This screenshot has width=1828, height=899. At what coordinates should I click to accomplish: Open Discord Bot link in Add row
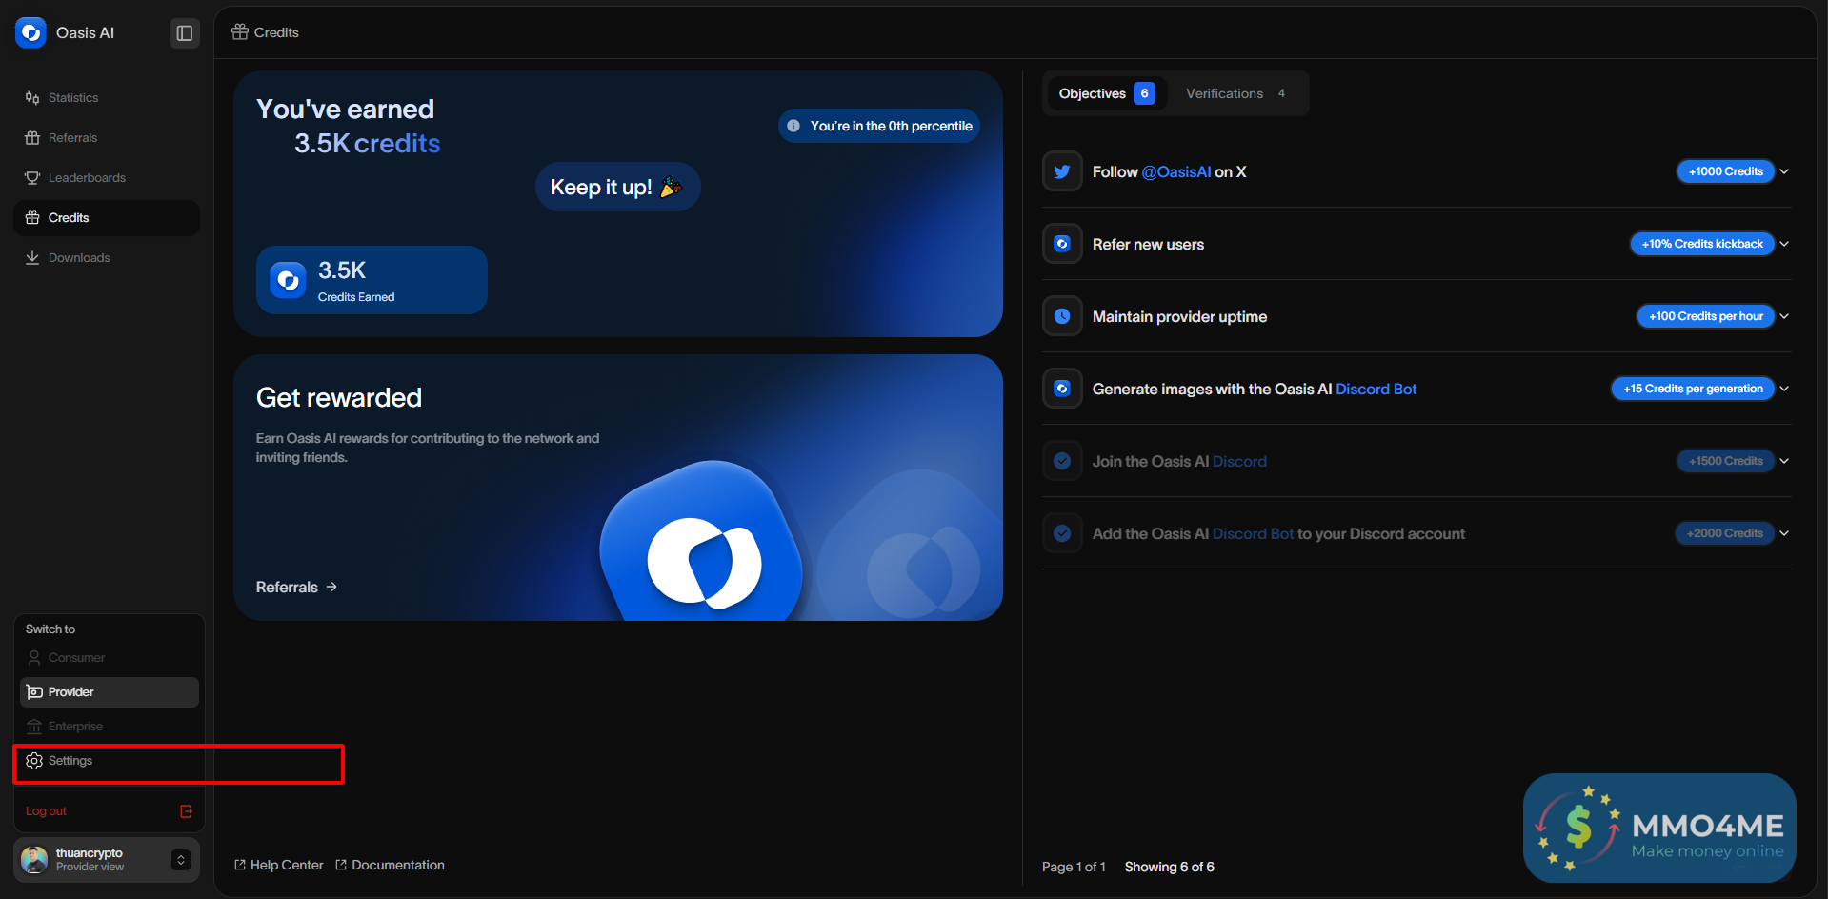[1254, 534]
